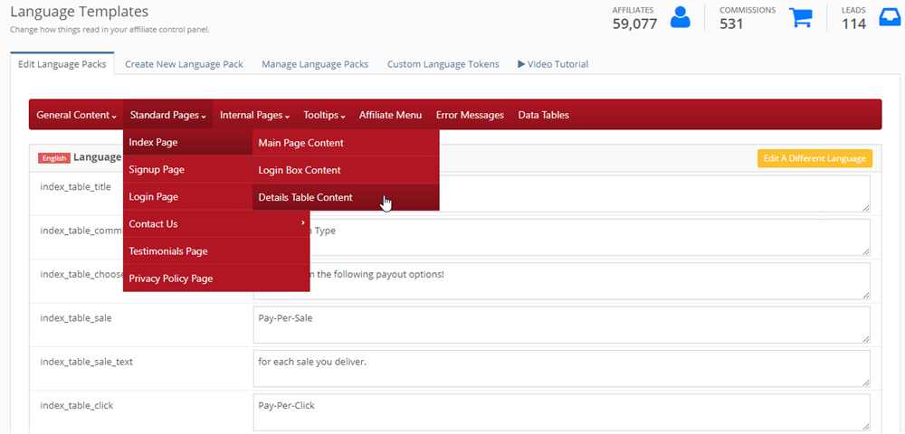Click the leads count 114
Image resolution: width=905 pixels, height=434 pixels.
[853, 24]
